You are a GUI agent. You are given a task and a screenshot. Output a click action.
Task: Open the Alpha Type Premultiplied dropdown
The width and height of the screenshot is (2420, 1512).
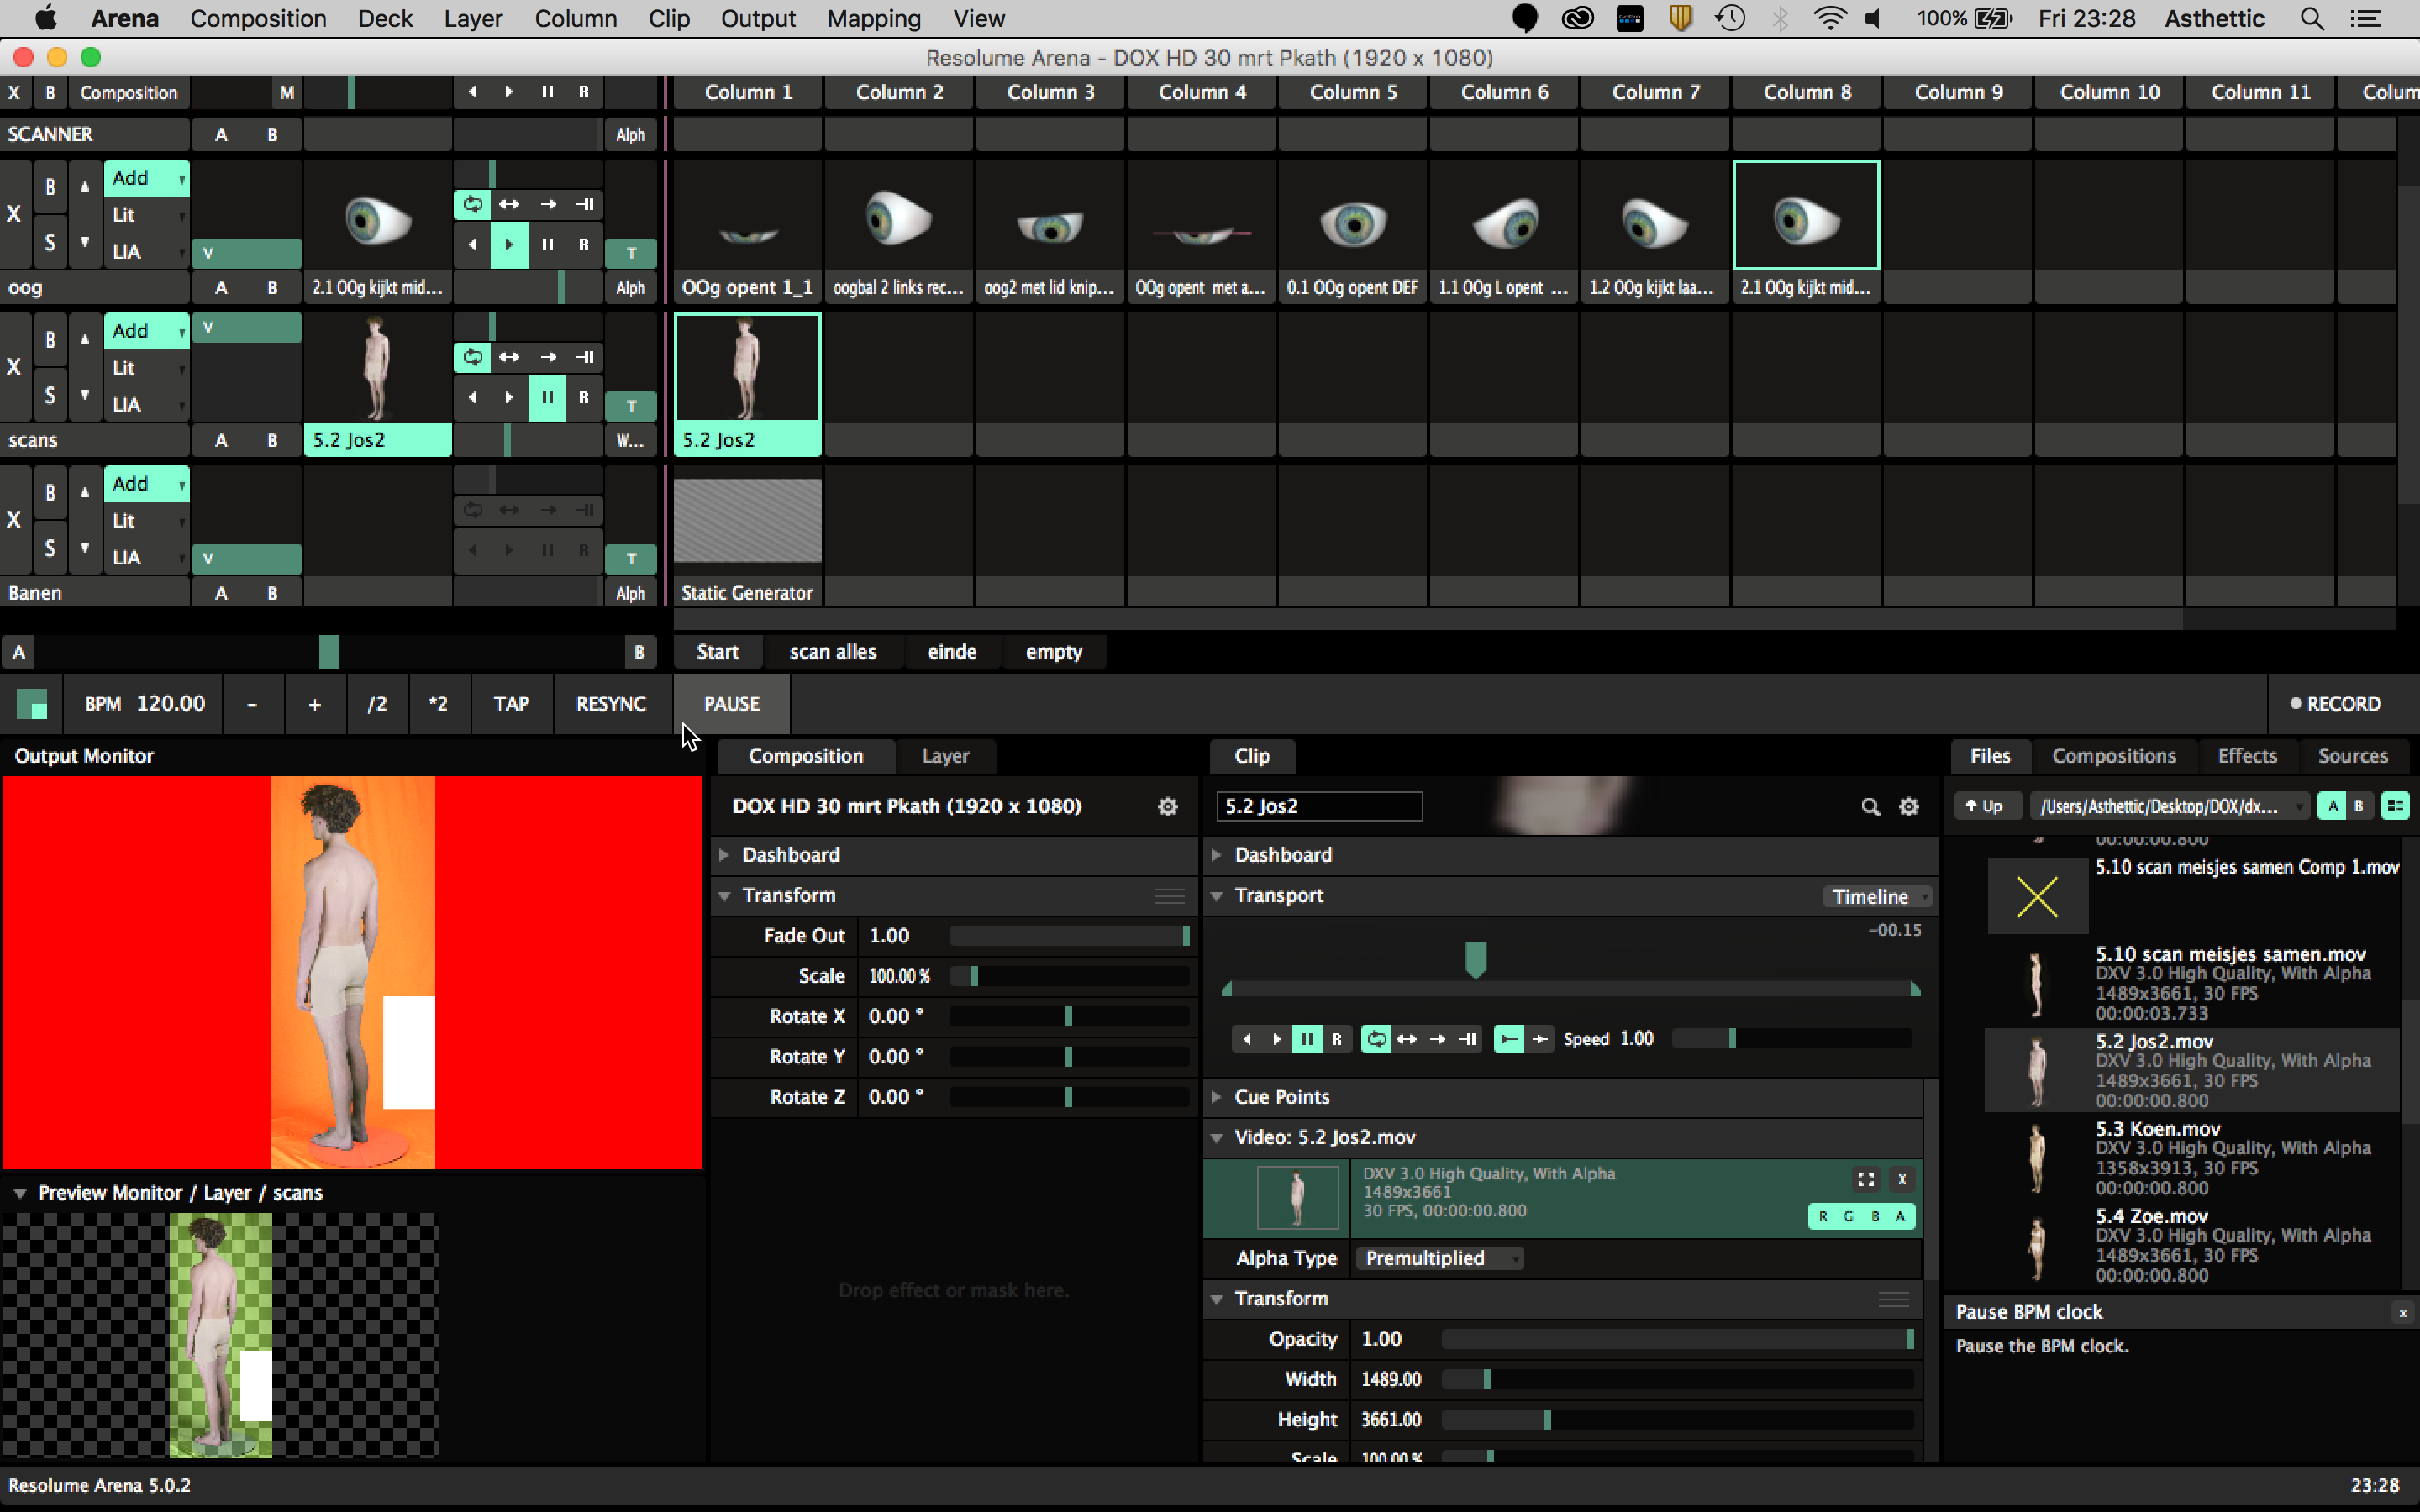click(x=1439, y=1258)
